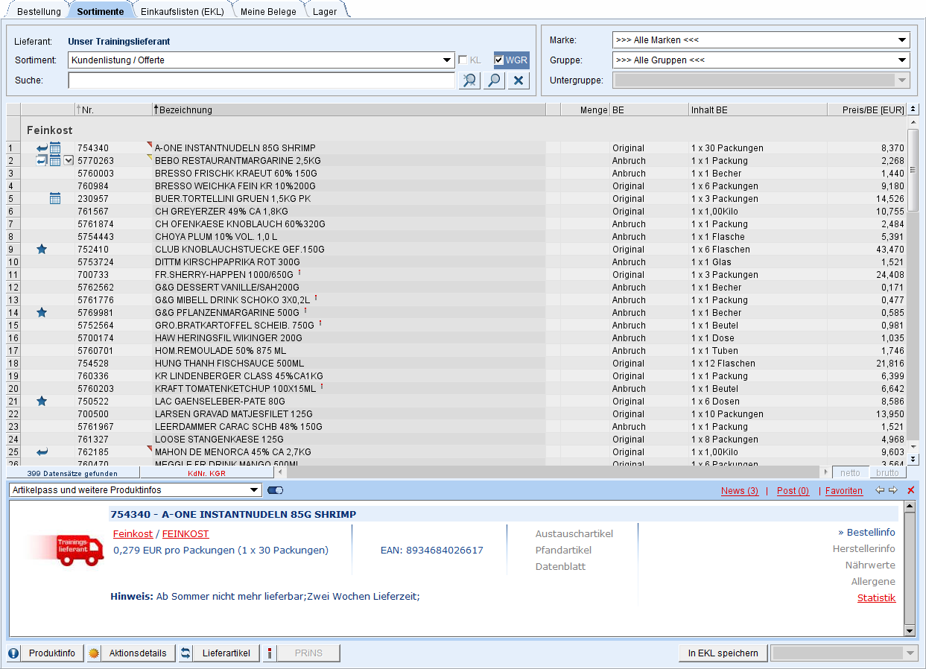Click the return arrow icon in row 25
The height and width of the screenshot is (669, 926).
coord(42,452)
